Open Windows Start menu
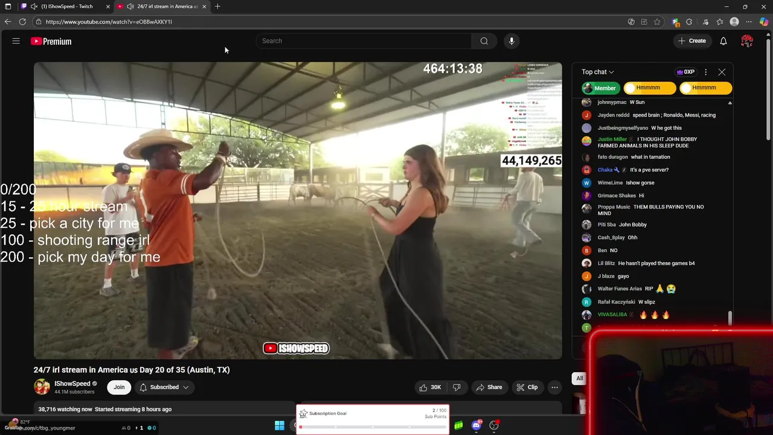Image resolution: width=773 pixels, height=435 pixels. click(280, 425)
